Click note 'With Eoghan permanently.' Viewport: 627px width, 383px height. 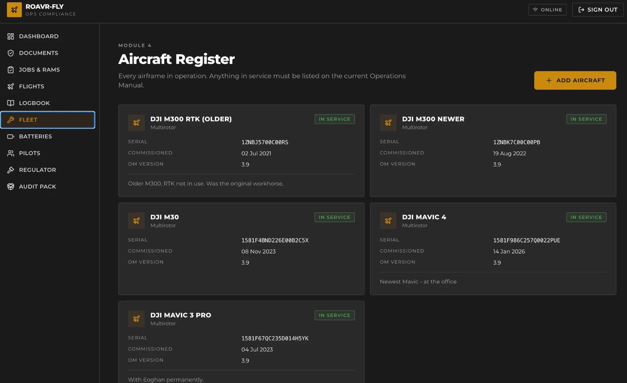coord(166,379)
